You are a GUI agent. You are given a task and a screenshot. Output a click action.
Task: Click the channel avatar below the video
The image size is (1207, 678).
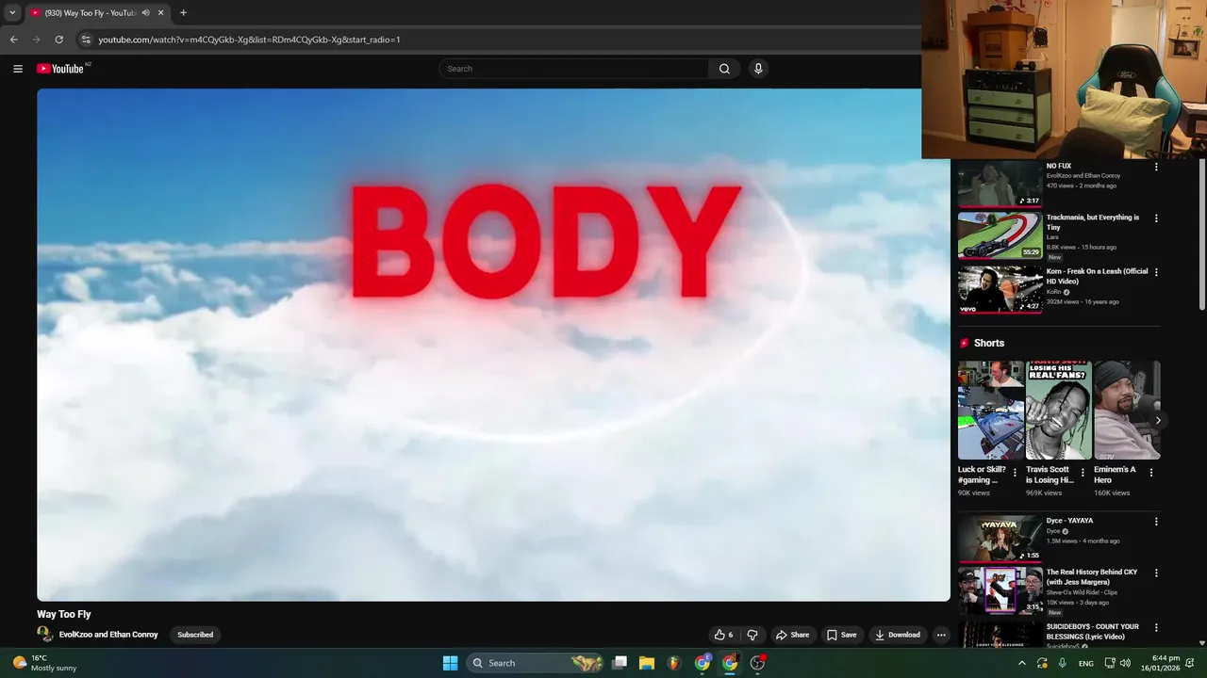click(44, 635)
